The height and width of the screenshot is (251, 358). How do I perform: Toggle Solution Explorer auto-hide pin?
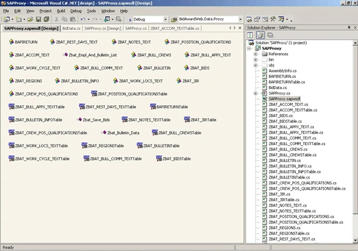pos(349,27)
